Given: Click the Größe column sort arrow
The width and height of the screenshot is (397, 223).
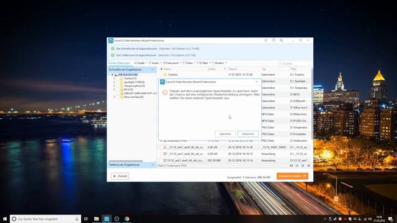Looking at the screenshot, I should tap(225, 69).
